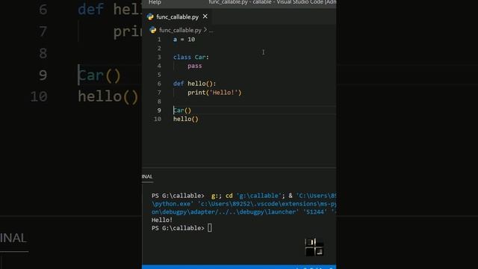Select the func_callable.py editor tab
Screen dimensions: 478x269
(177, 17)
